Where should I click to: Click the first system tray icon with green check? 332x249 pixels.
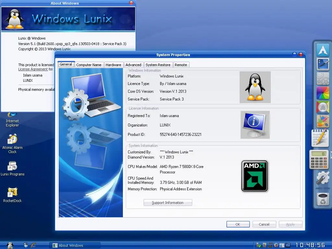coord(258,245)
